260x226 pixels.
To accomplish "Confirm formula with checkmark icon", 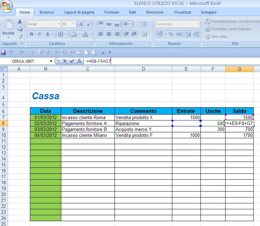I will click(72, 61).
